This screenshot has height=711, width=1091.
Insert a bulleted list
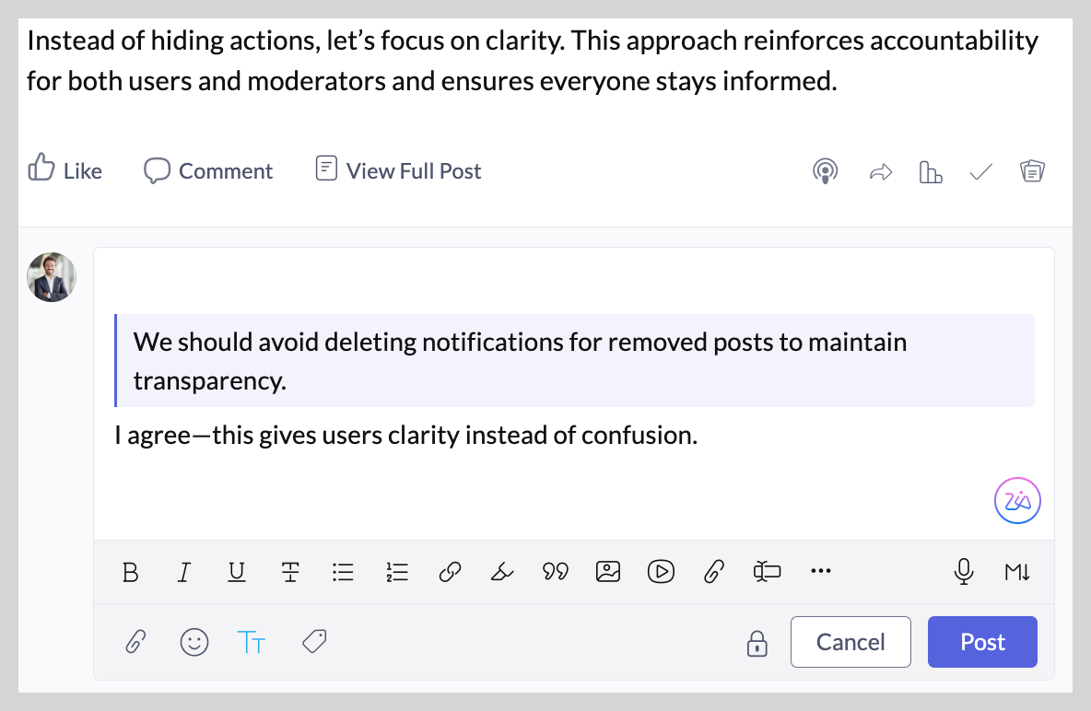(343, 572)
